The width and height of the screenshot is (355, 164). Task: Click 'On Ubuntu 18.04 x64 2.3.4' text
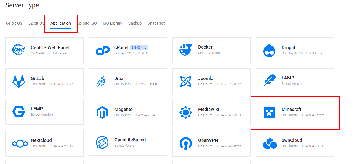coord(135,115)
